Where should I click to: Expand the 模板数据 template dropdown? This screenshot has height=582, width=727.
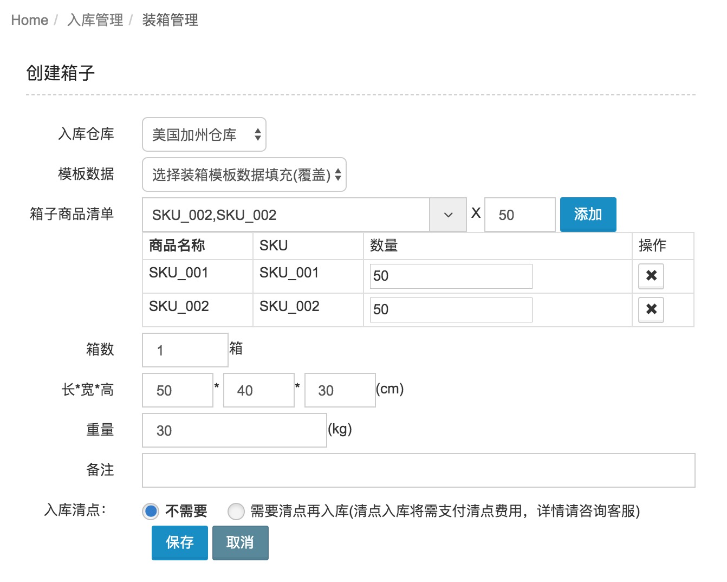pyautogui.click(x=244, y=174)
